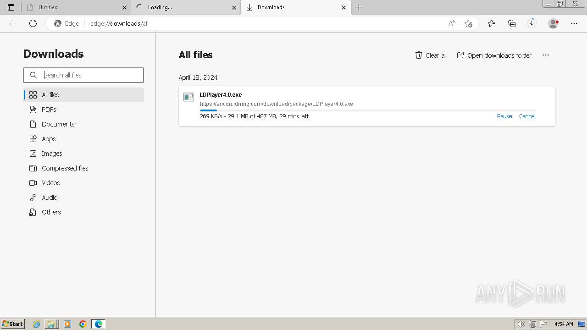Click the browser Back arrow
Image resolution: width=587 pixels, height=330 pixels.
13,23
